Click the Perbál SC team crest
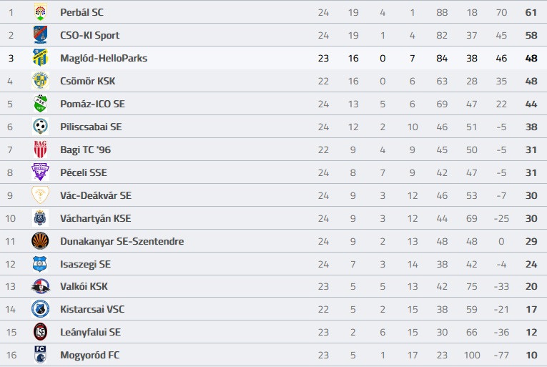Viewport: 547px width, 367px height. click(x=40, y=12)
